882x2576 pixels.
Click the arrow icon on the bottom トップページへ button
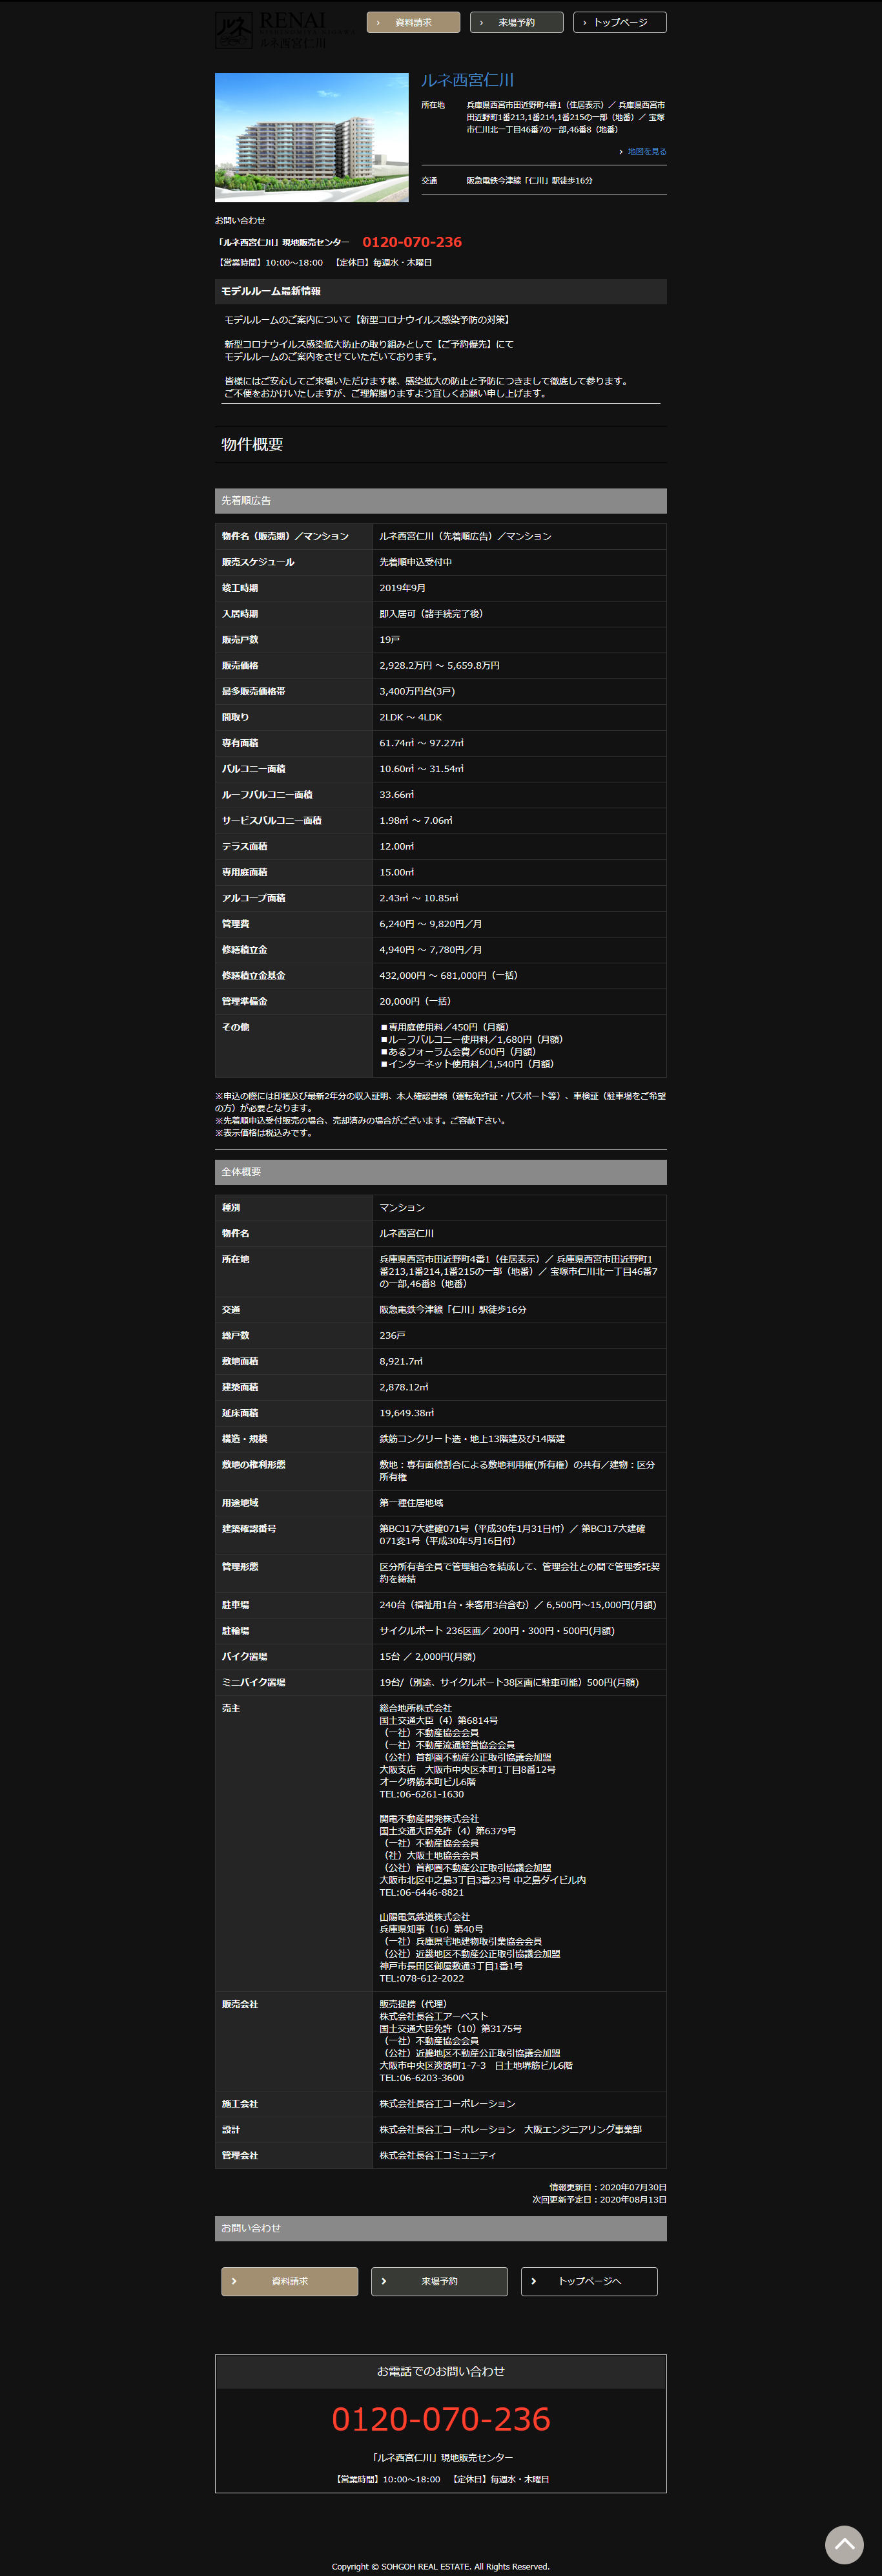pos(533,2281)
